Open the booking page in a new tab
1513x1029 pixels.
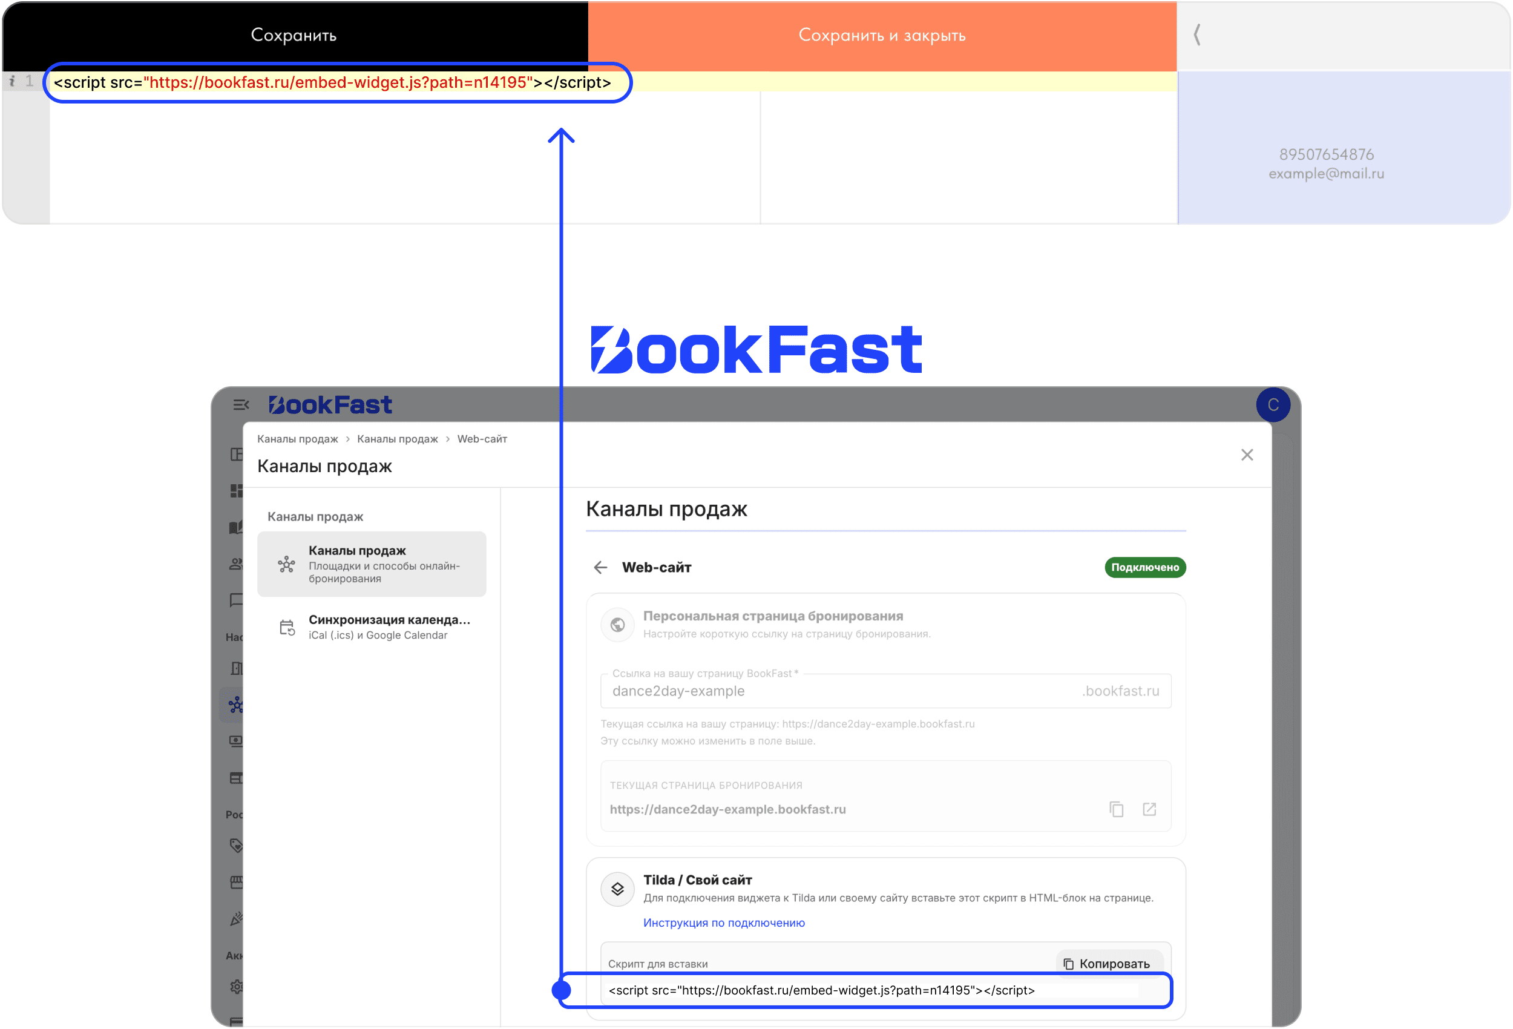(x=1149, y=809)
